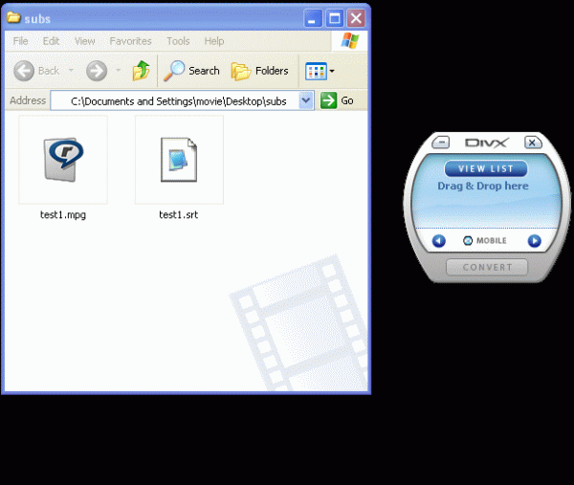Viewport: 574px width, 485px height.
Task: Select previous DivX profile with left arrow
Action: tap(438, 241)
